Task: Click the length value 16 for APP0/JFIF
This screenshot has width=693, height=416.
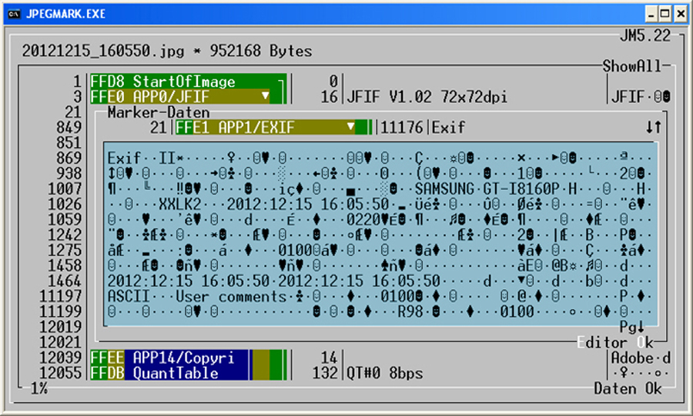Action: pos(330,97)
